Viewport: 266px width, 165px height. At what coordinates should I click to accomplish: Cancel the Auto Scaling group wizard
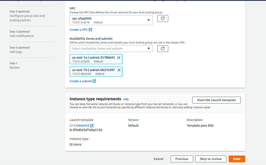pyautogui.click(x=158, y=159)
